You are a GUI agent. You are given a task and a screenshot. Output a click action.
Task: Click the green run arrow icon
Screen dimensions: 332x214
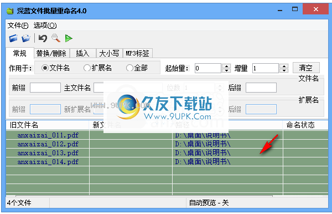click(x=69, y=38)
